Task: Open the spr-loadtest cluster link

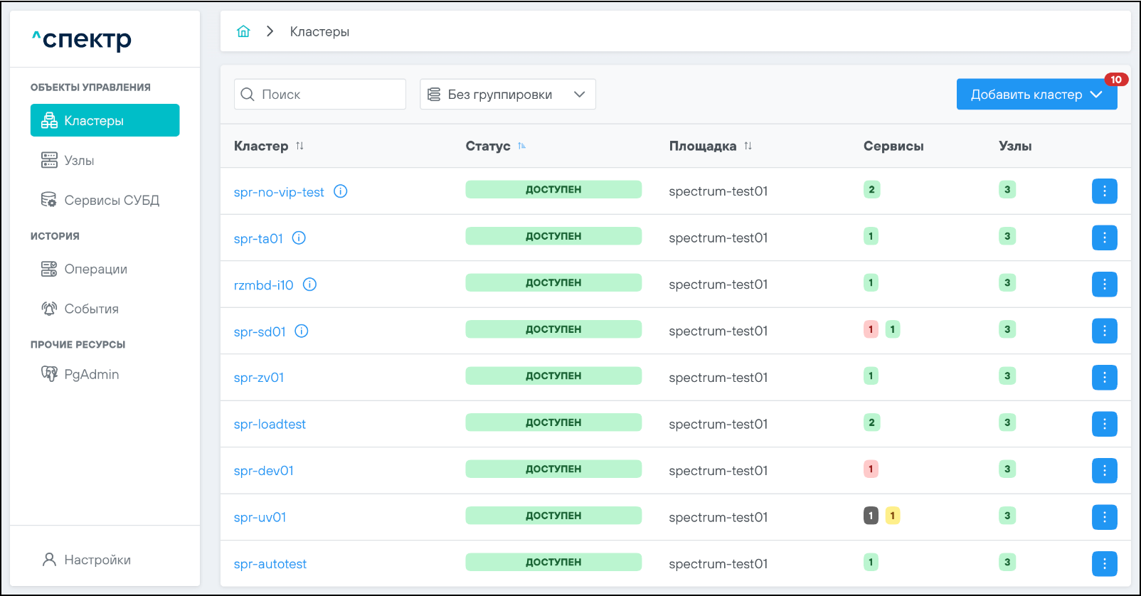Action: point(270,425)
